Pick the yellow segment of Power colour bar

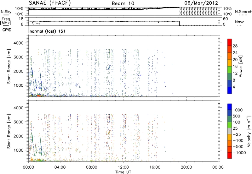pyautogui.click(x=230, y=63)
